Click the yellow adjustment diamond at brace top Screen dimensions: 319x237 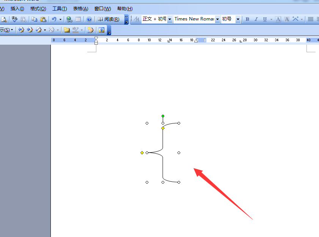click(163, 128)
